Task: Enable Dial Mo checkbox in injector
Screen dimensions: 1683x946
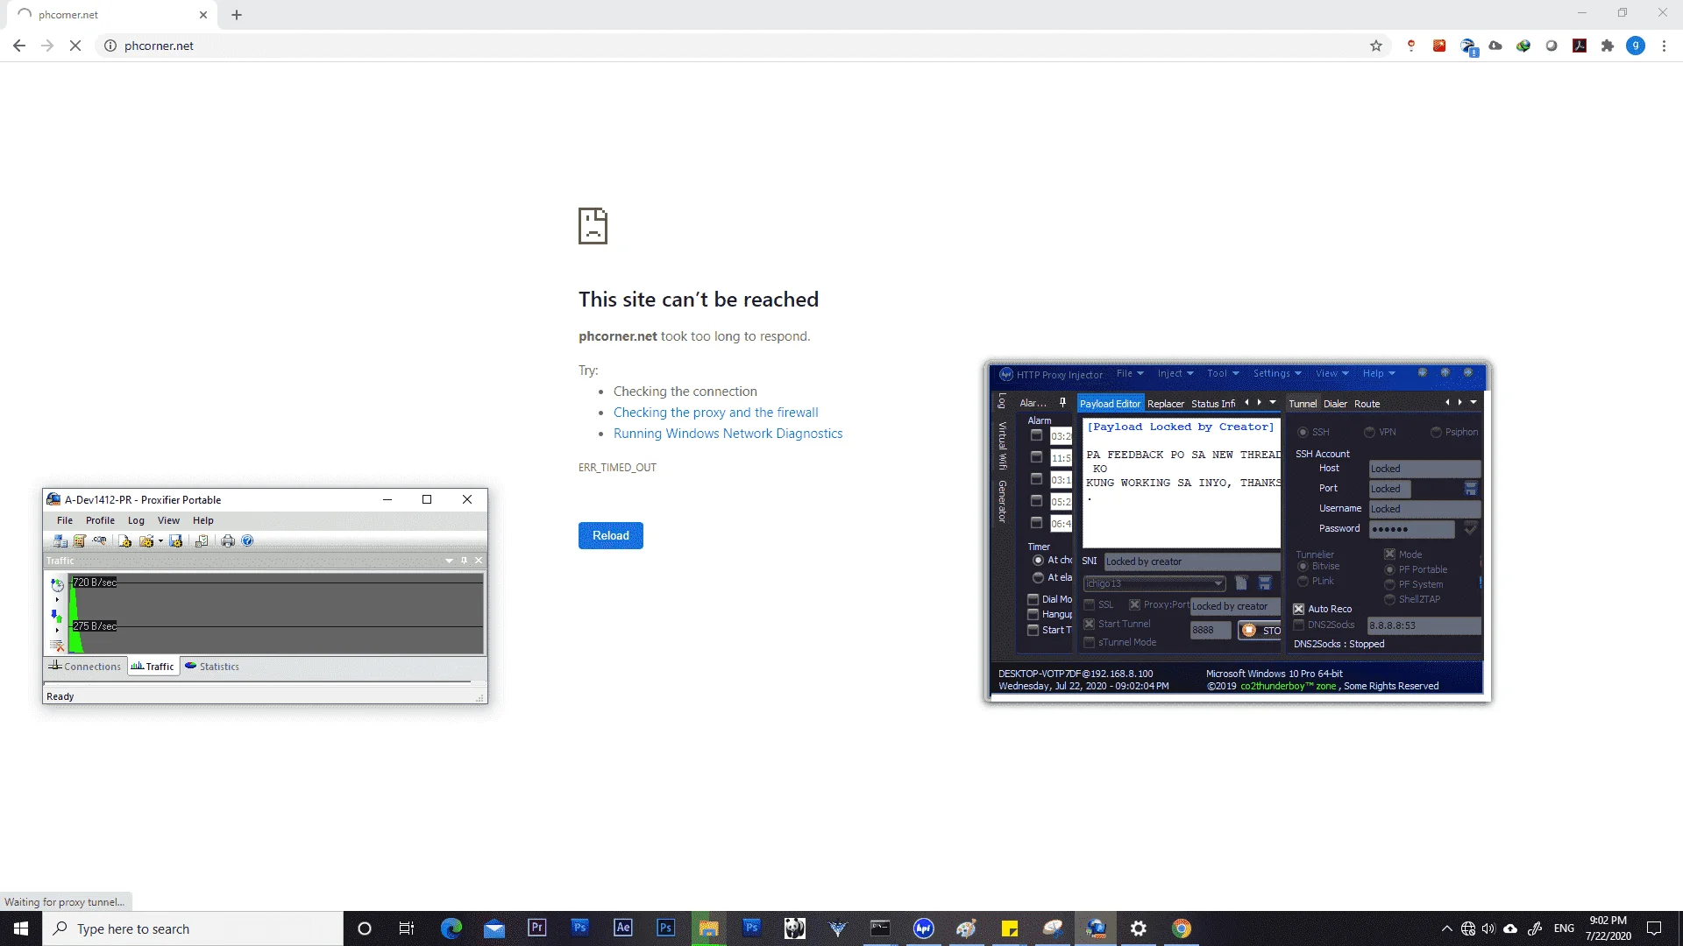Action: point(1033,600)
